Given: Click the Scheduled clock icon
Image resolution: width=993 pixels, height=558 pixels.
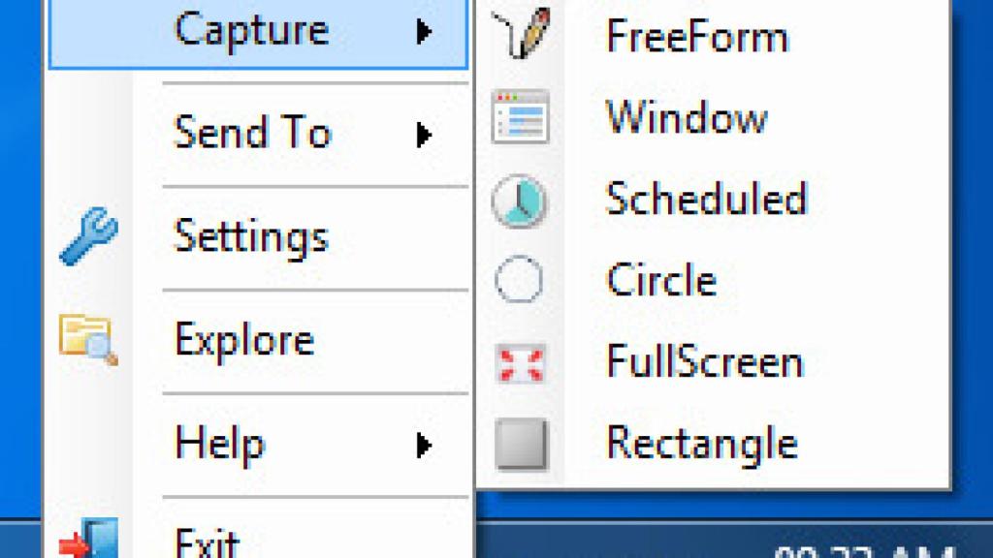Looking at the screenshot, I should point(520,201).
